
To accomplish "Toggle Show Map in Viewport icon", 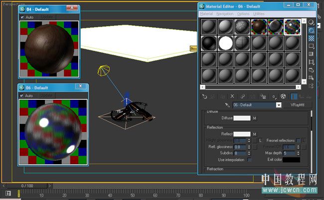I will click(x=283, y=96).
